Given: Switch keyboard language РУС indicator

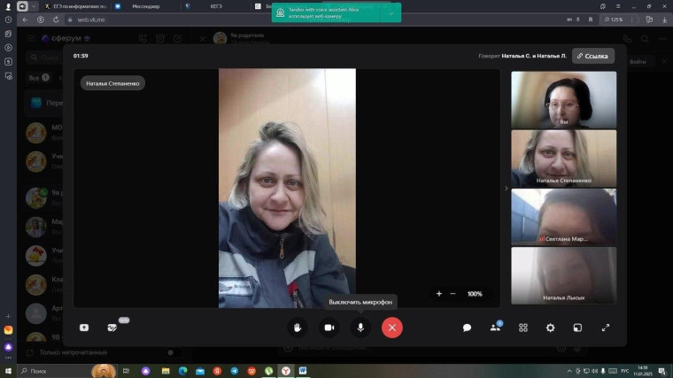Looking at the screenshot, I should [624, 371].
